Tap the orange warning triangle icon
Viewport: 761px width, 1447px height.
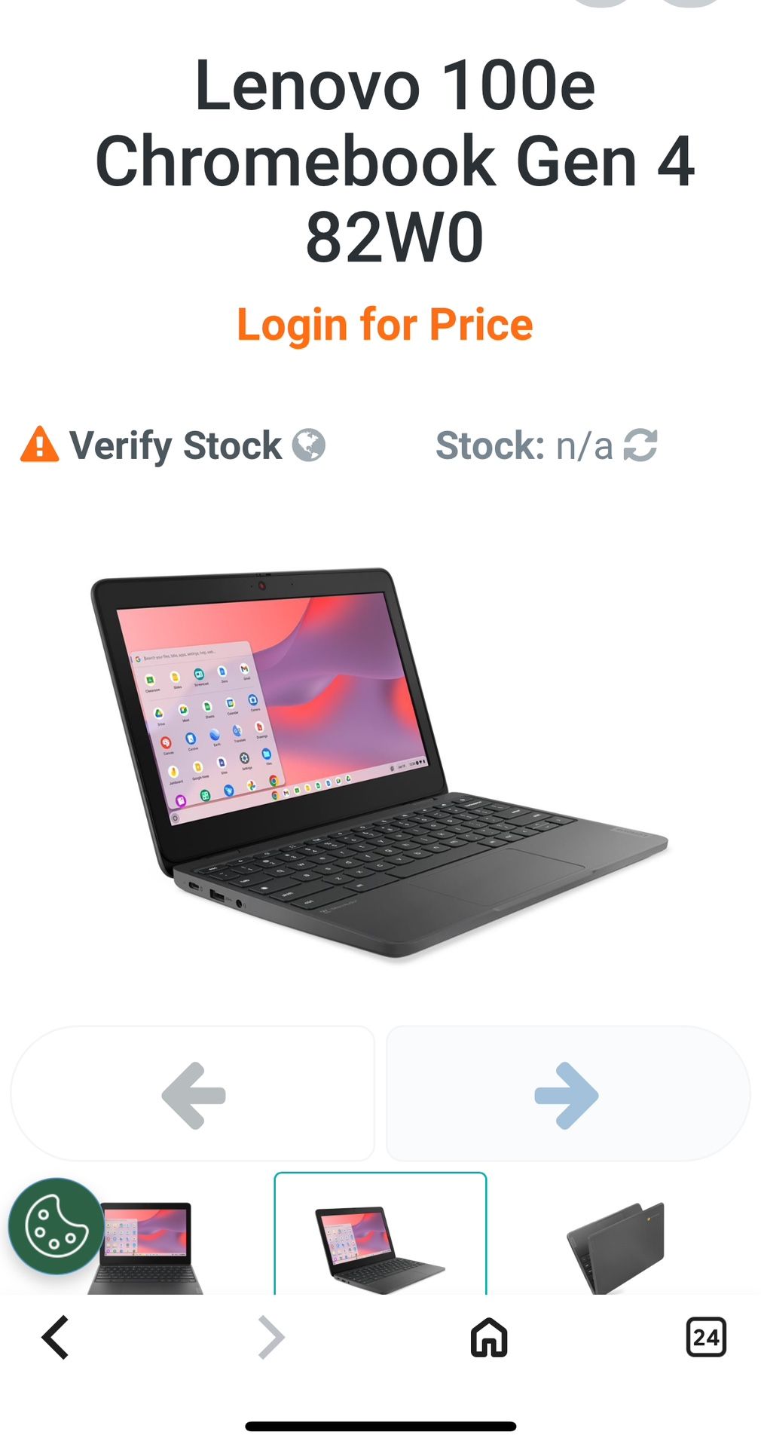(x=39, y=444)
